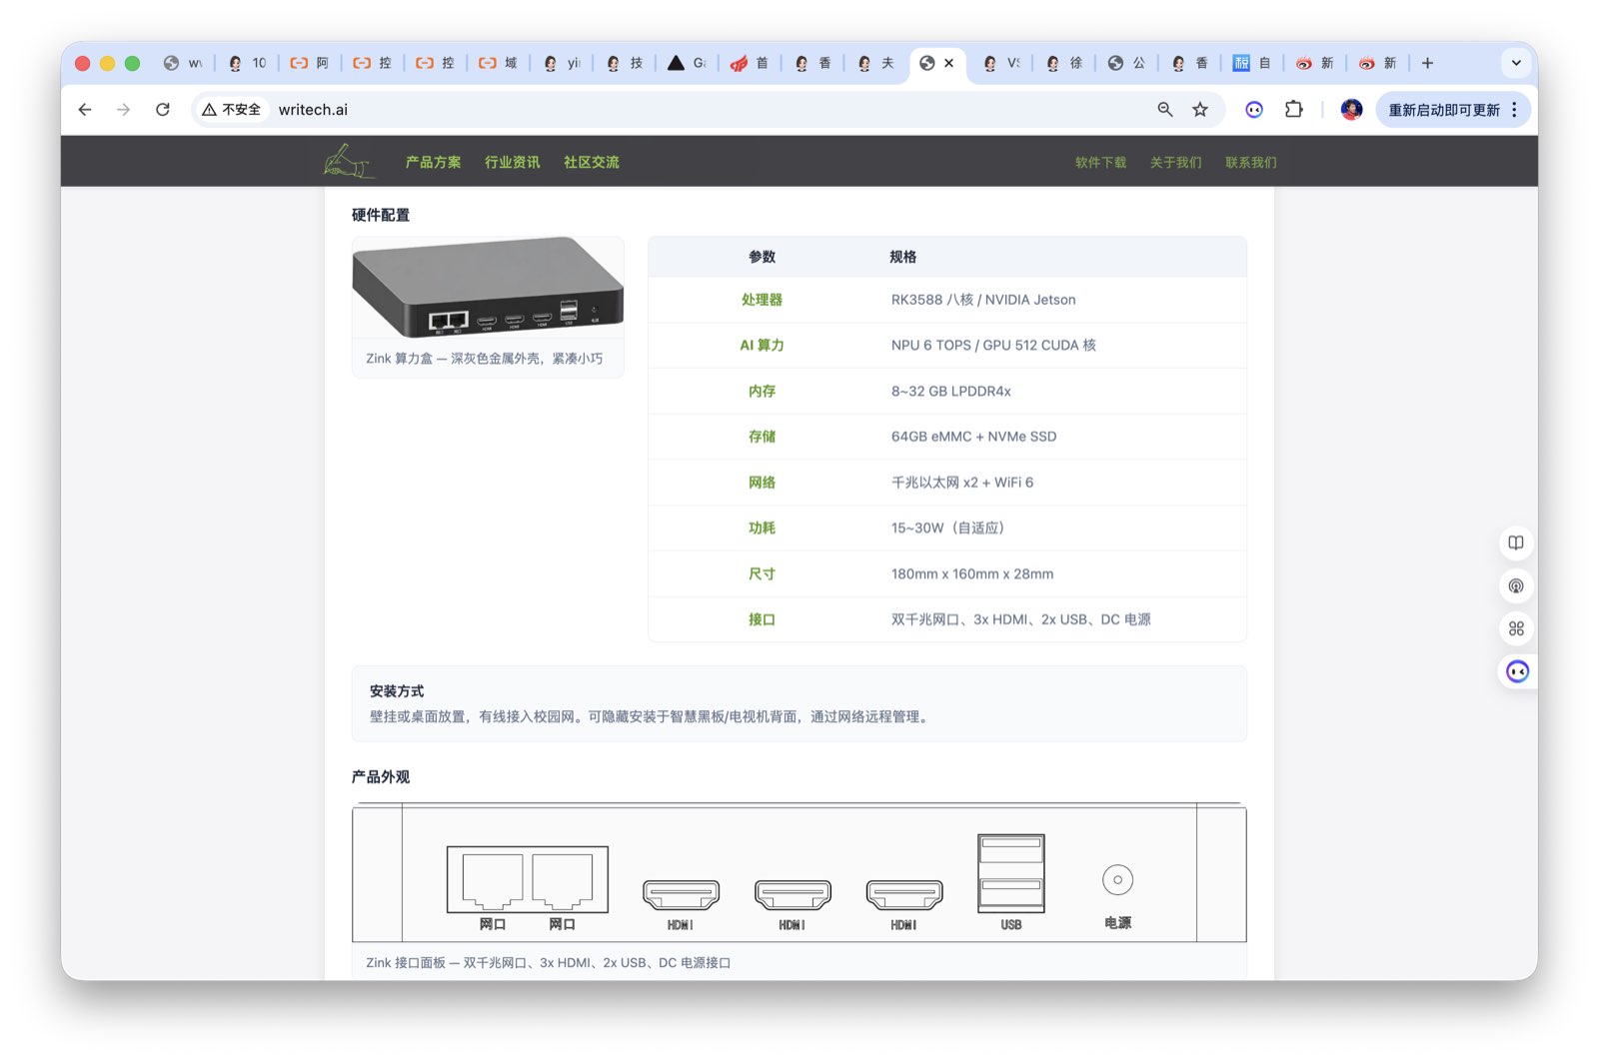
Task: Click the 不安全 security warning indicator
Action: 232,110
